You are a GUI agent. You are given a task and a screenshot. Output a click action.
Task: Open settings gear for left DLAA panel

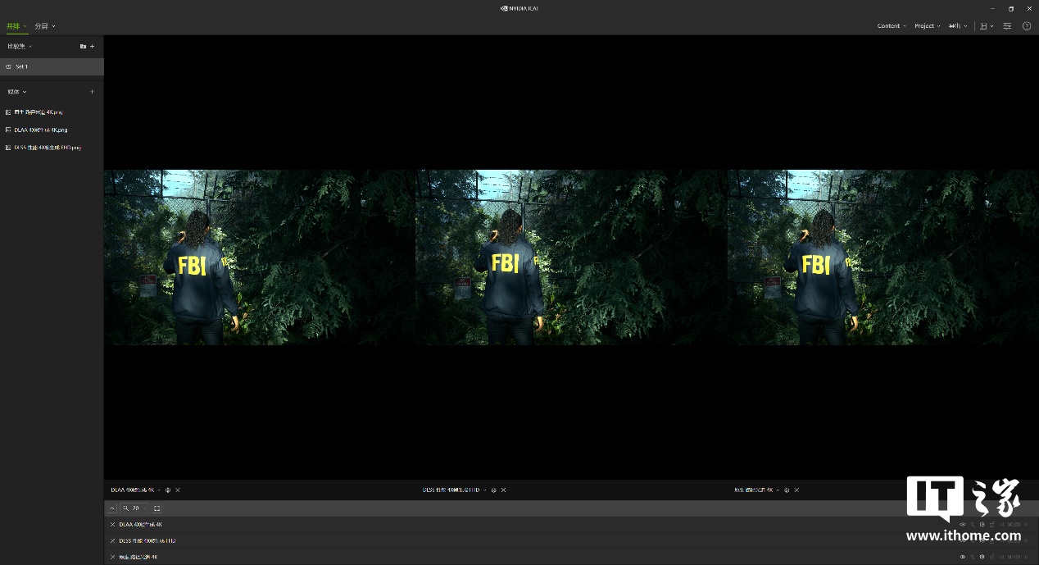[x=168, y=490]
